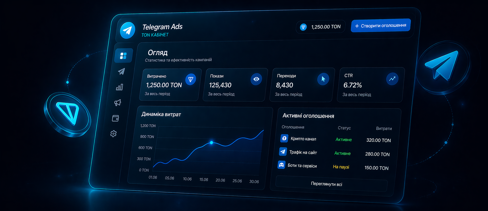The image size is (488, 211).
Task: Click the eye icon on Покази card
Action: coord(256,79)
